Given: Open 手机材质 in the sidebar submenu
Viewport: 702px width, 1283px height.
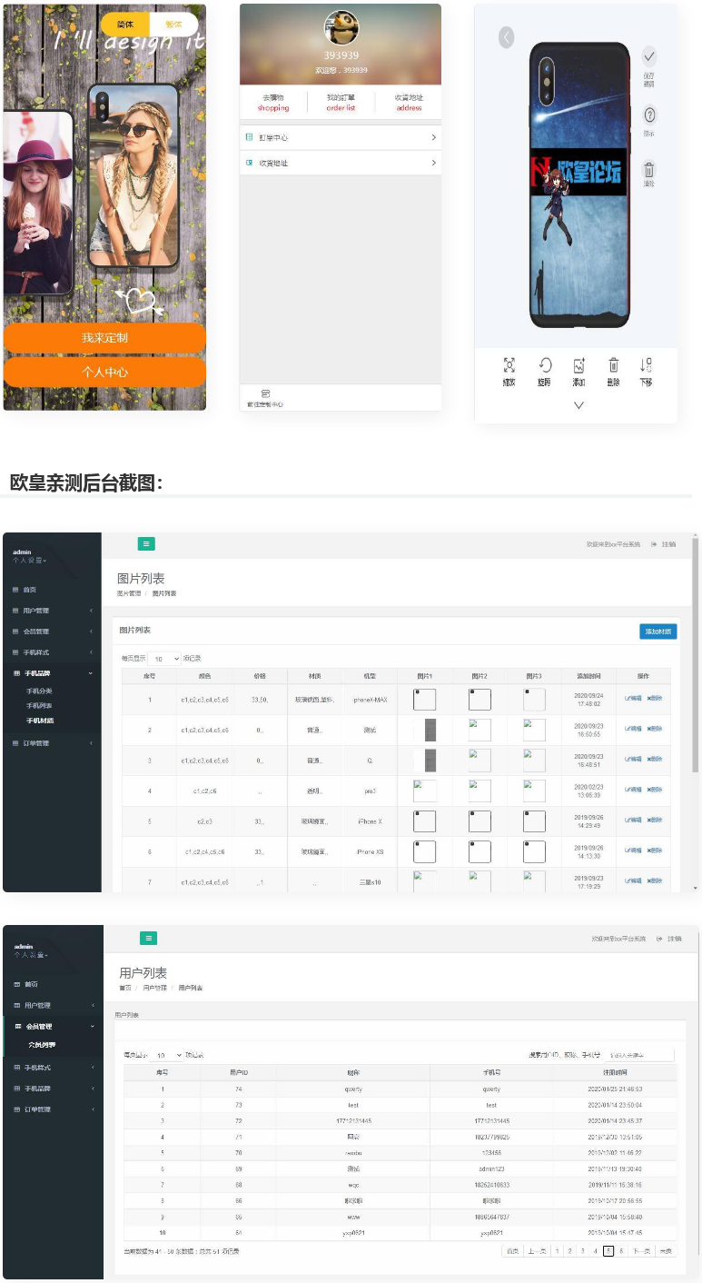Looking at the screenshot, I should click(40, 721).
